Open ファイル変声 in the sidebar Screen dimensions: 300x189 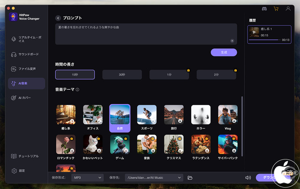tap(27, 69)
